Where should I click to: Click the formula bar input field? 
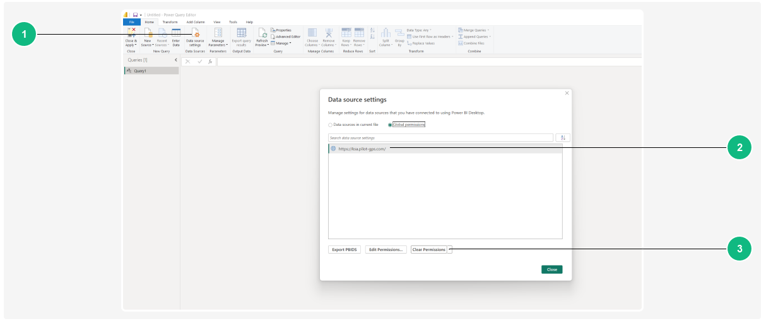pos(429,62)
